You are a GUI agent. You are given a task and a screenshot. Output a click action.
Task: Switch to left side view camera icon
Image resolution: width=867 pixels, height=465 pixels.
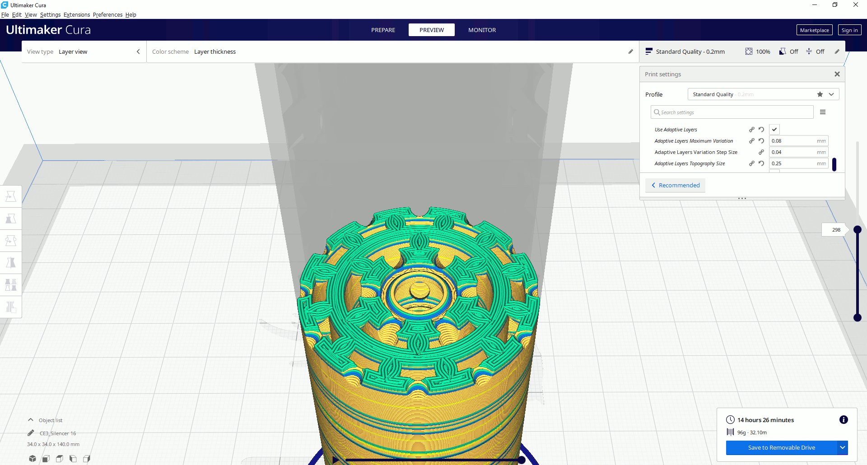(x=73, y=459)
